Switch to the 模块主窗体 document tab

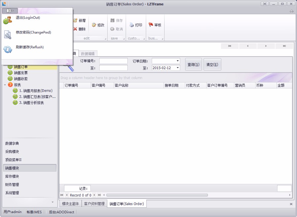[x=71, y=204]
